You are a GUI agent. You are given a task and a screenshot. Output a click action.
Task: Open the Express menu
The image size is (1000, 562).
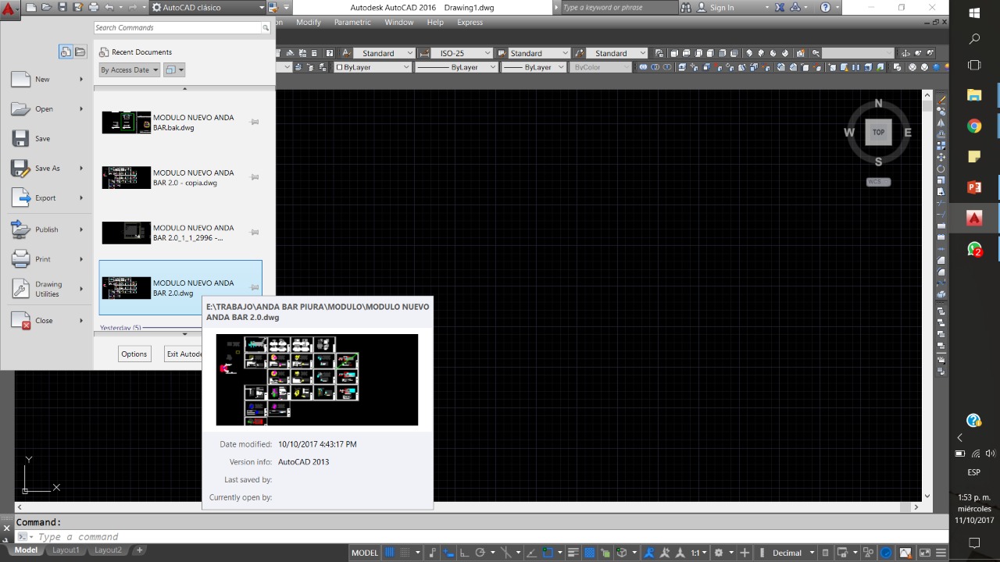point(470,22)
